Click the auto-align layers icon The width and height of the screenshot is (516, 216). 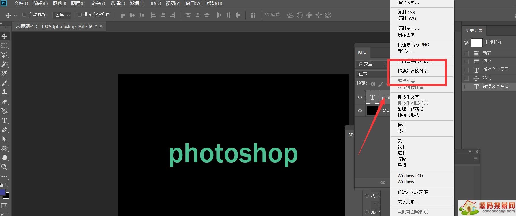253,15
